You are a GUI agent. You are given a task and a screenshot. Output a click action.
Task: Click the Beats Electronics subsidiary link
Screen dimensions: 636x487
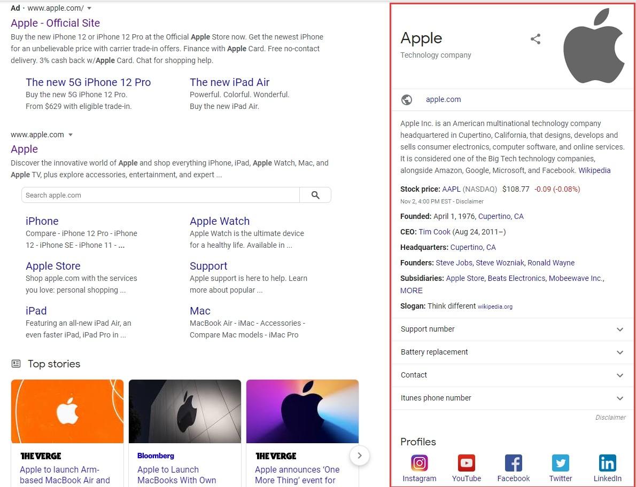click(x=516, y=278)
